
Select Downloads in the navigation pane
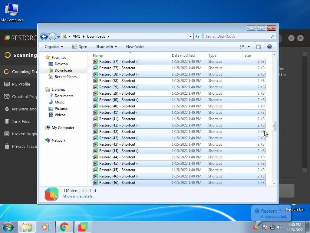click(64, 70)
